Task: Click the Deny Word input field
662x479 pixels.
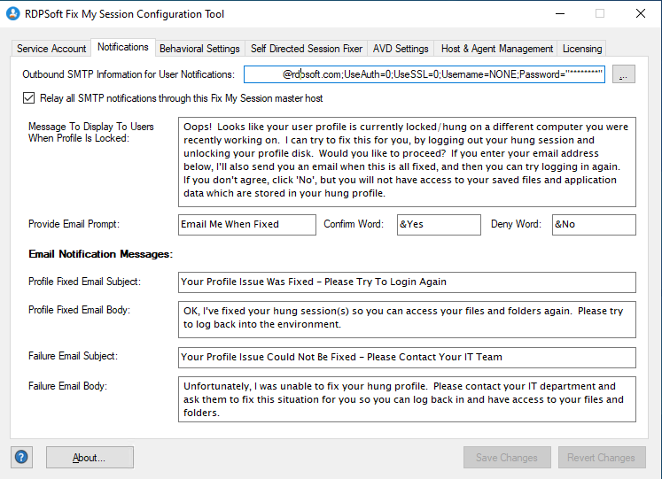Action: [594, 225]
